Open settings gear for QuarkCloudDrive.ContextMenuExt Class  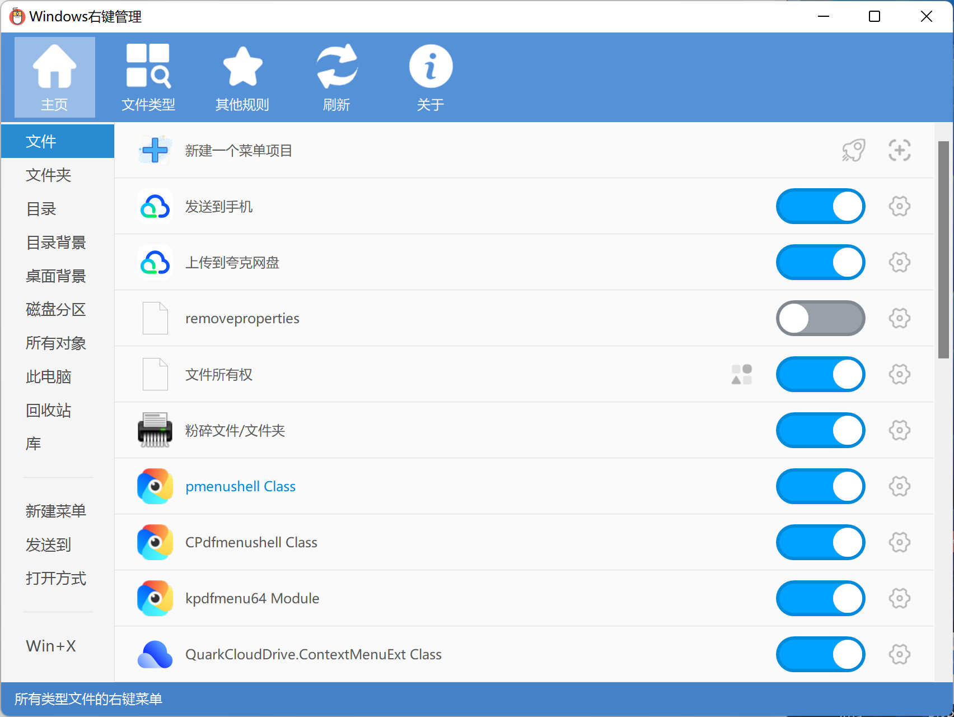pyautogui.click(x=900, y=654)
